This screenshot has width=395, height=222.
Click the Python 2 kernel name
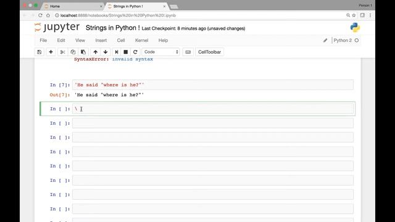pyautogui.click(x=343, y=40)
